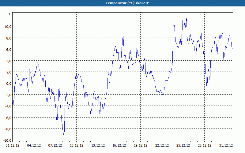Click the 13.12.12 date label
This screenshot has height=153, width=245.
(98, 146)
